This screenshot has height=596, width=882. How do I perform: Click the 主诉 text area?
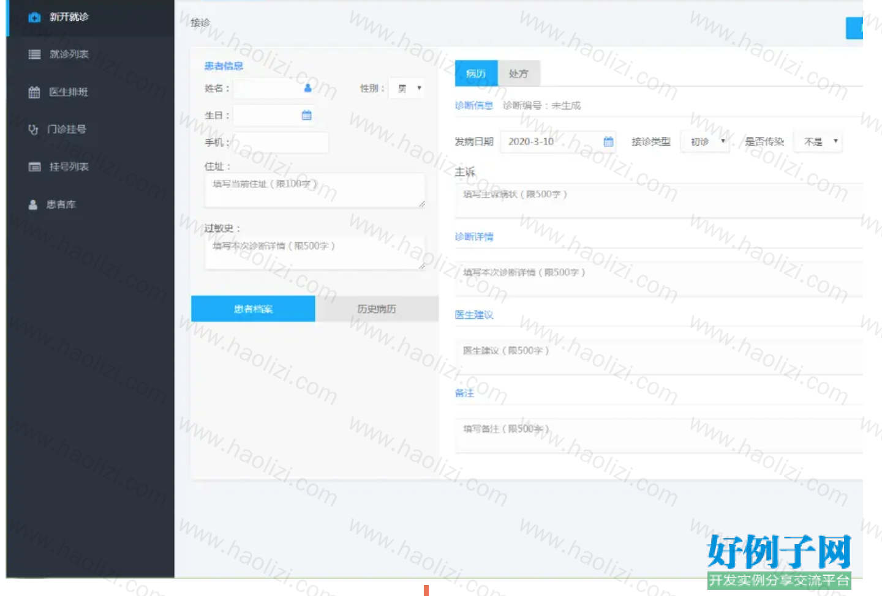(x=658, y=201)
